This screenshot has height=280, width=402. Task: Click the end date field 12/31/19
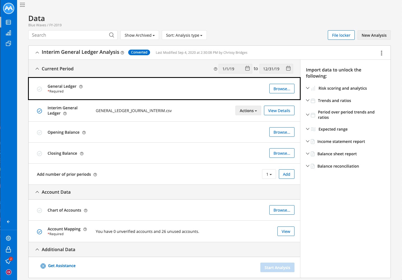tap(276, 69)
